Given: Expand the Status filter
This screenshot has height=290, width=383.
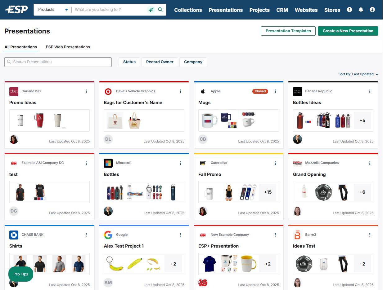Looking at the screenshot, I should 129,62.
